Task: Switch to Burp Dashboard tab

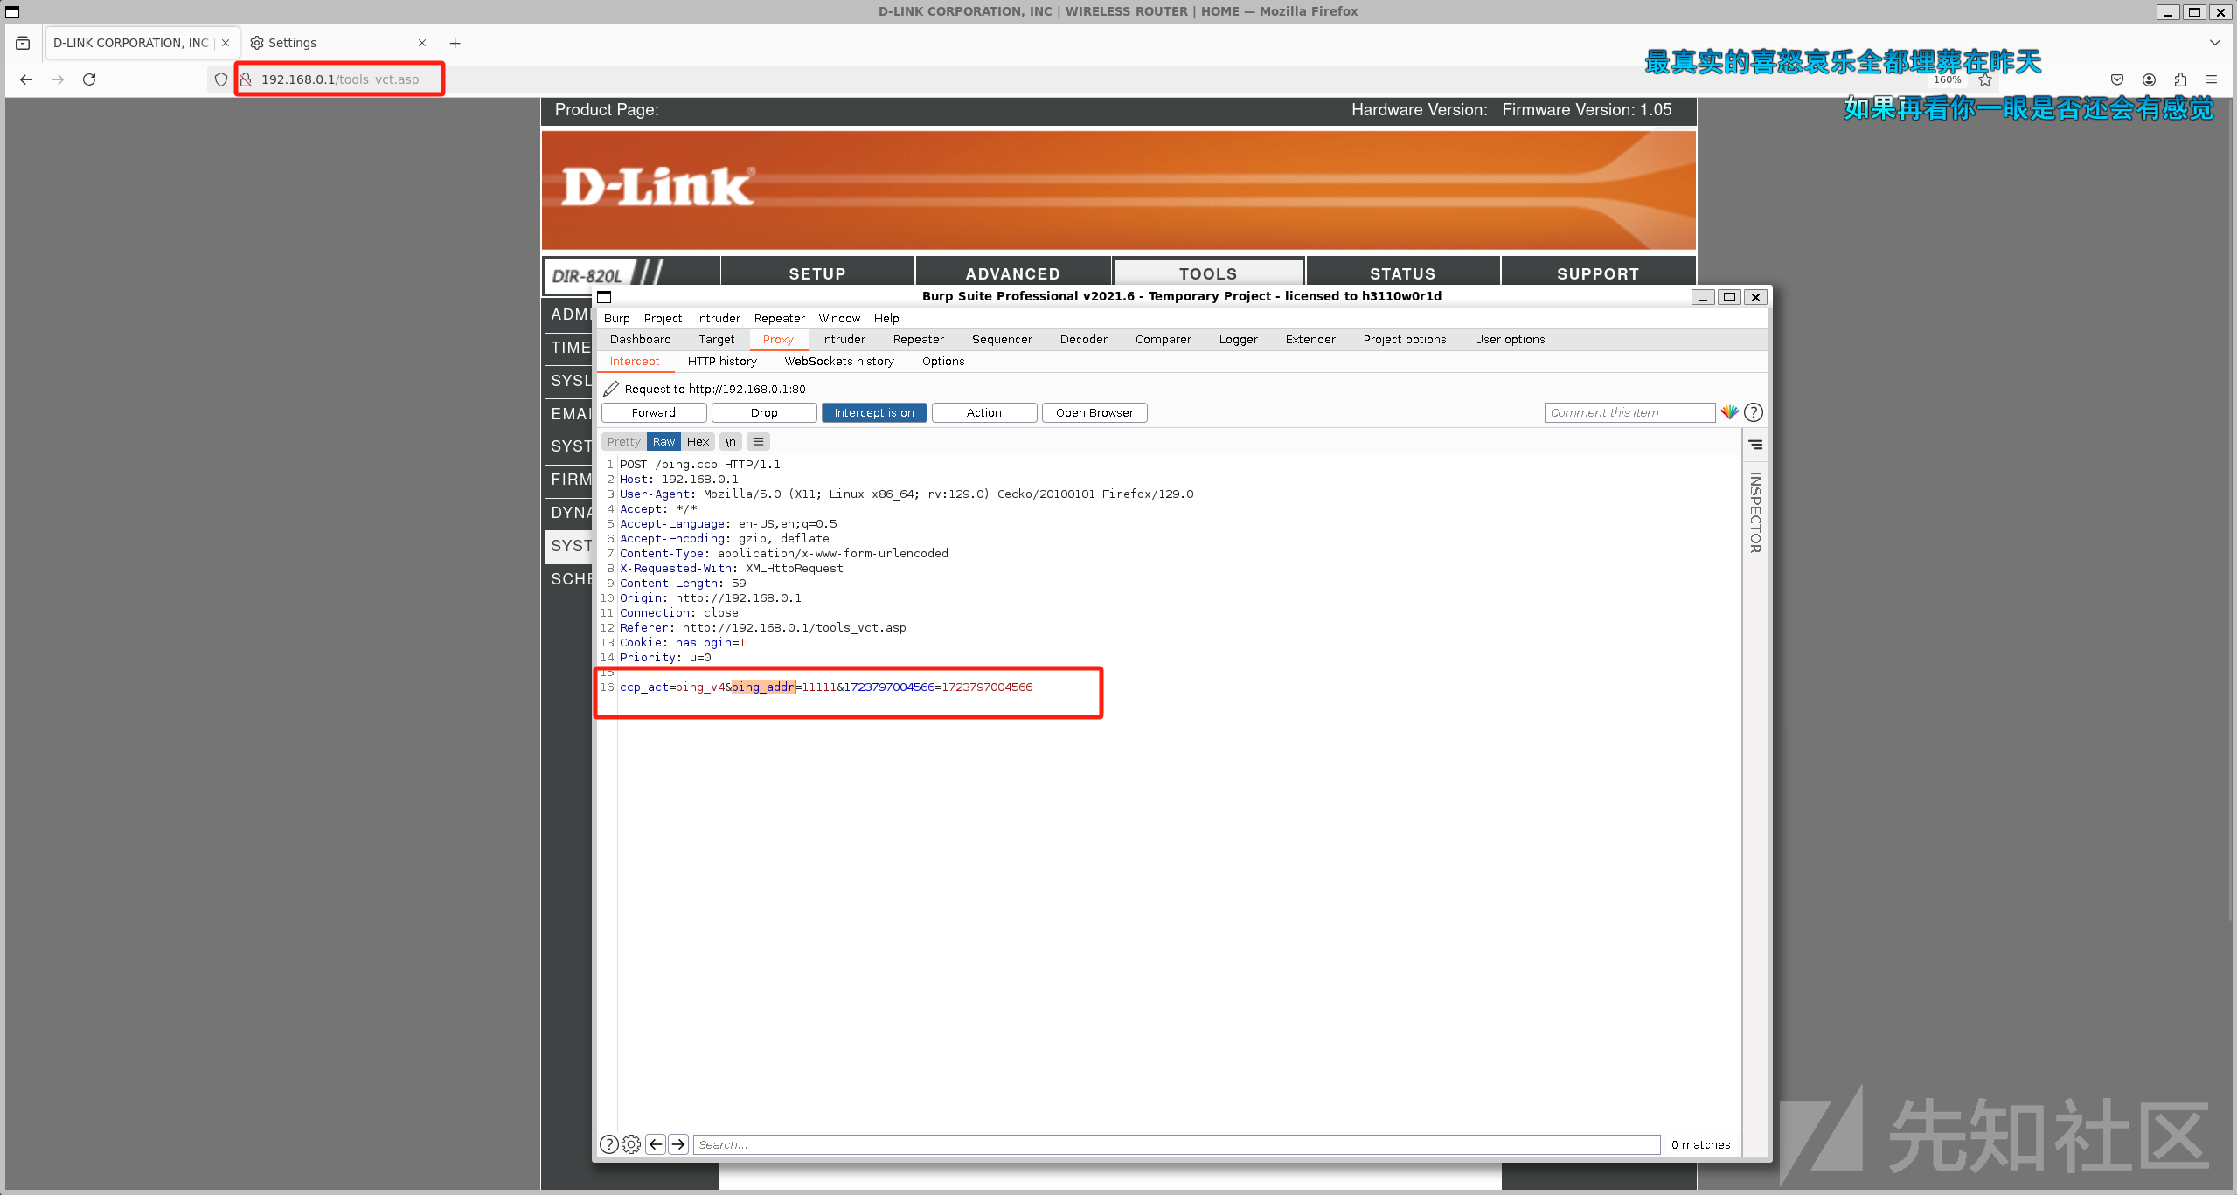Action: 641,339
